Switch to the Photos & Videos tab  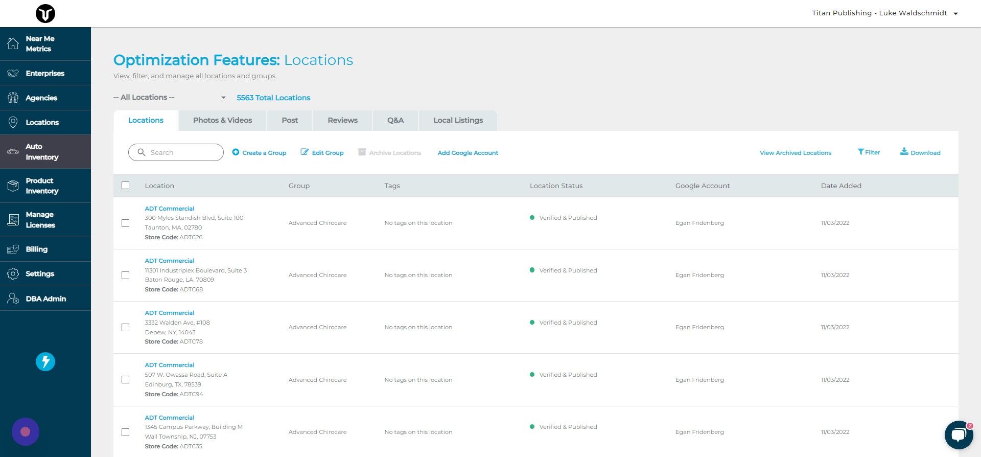point(222,120)
